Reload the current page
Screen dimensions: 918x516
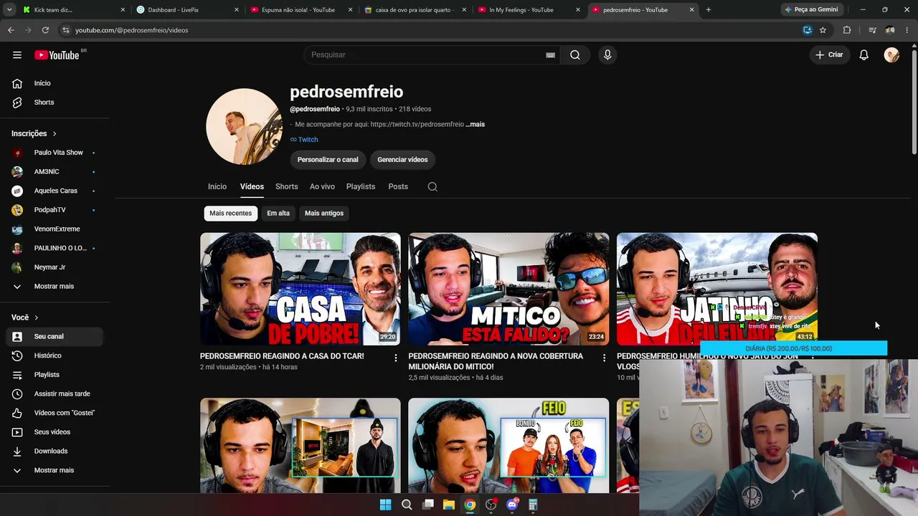tap(45, 30)
